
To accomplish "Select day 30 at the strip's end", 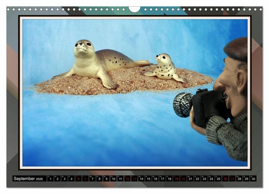I will point(253,179).
